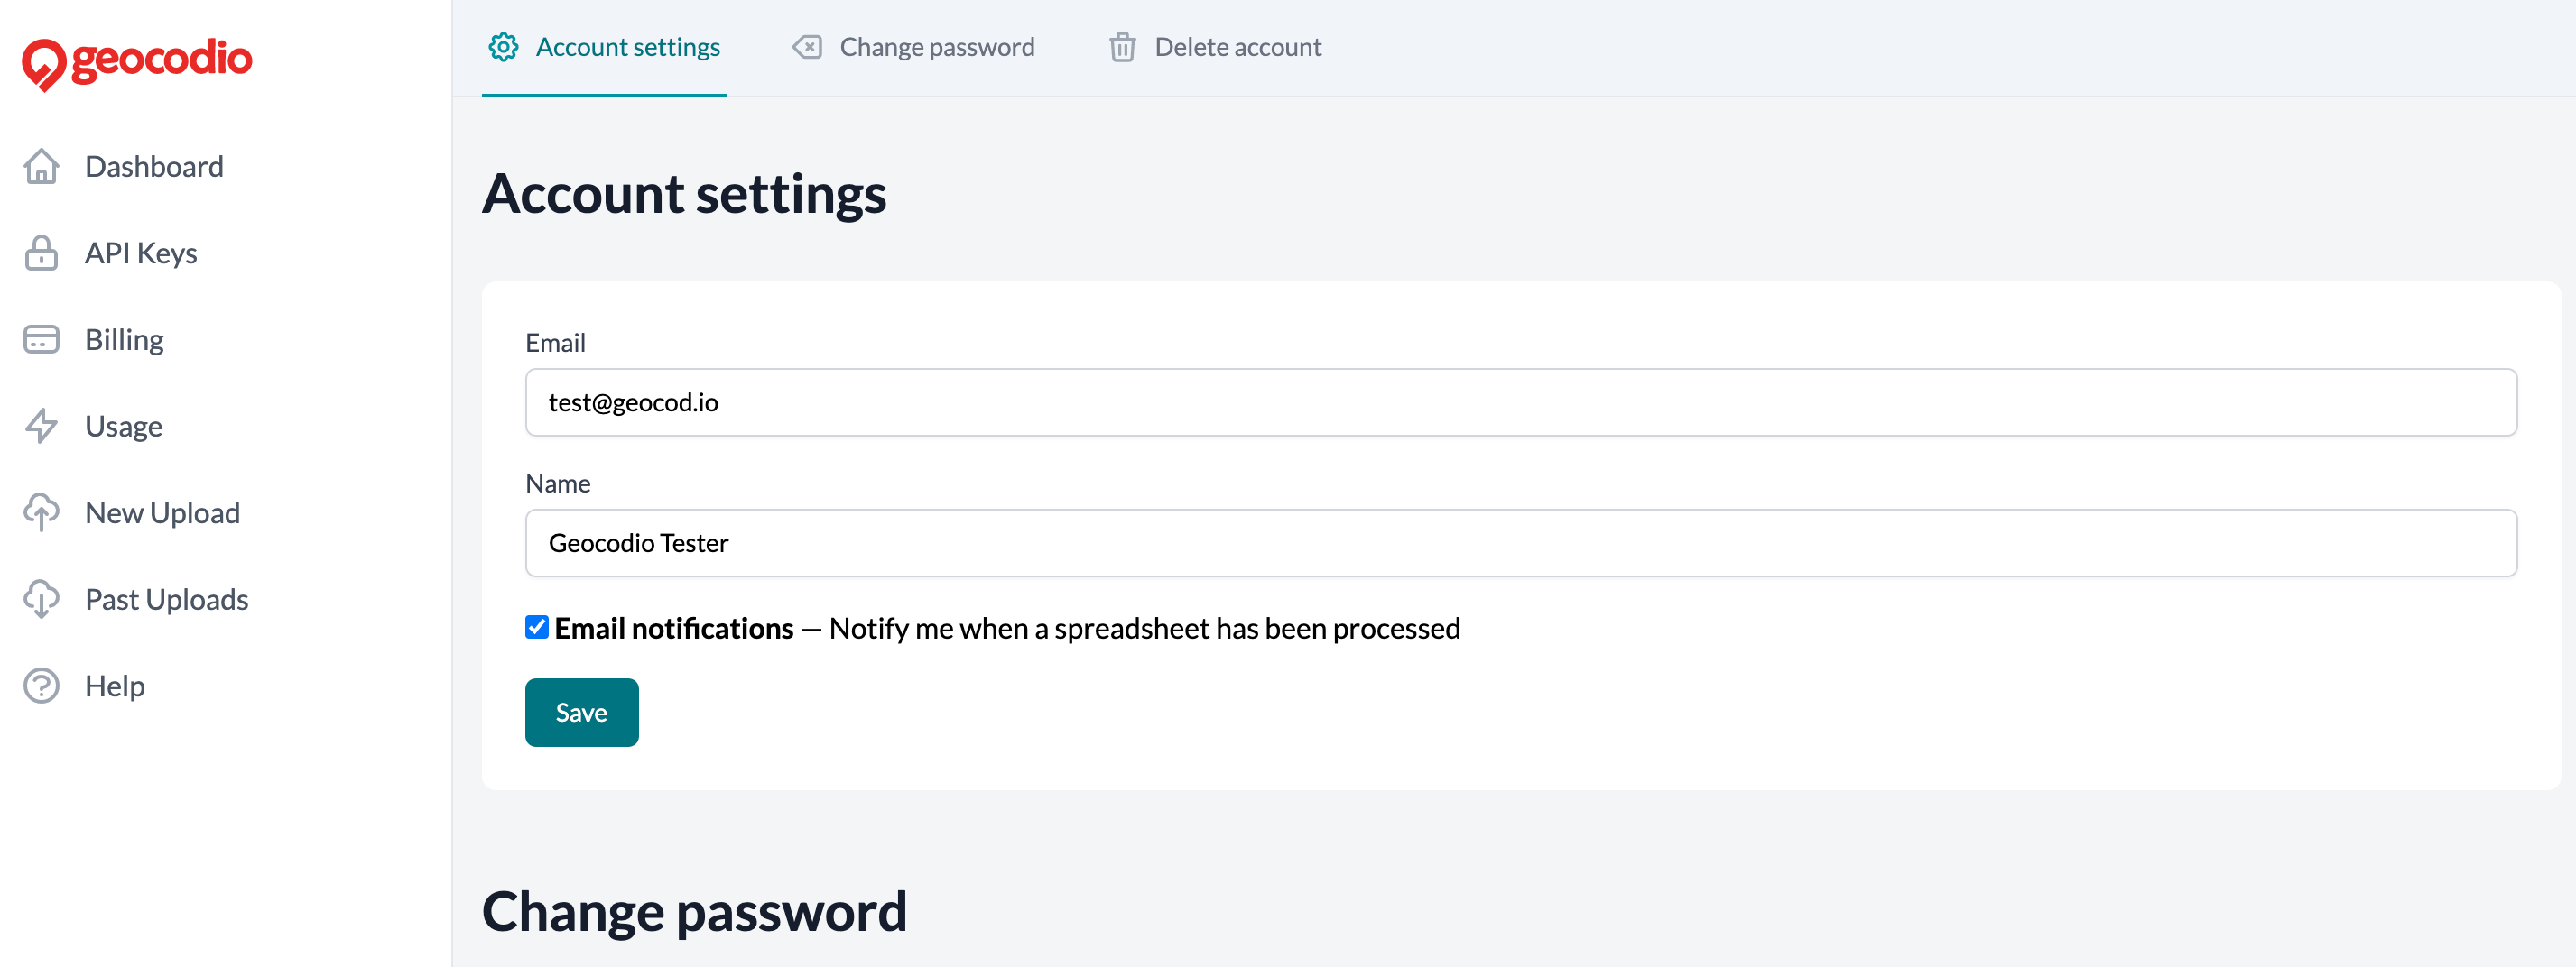The width and height of the screenshot is (2576, 967).
Task: Select the Account settings tab
Action: 628,46
